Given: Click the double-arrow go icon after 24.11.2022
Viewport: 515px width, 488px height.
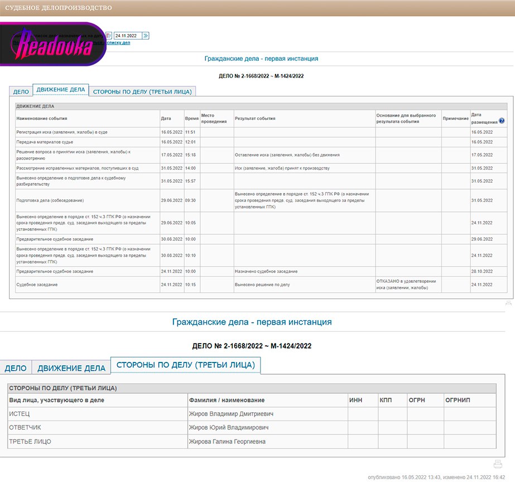Looking at the screenshot, I should tap(146, 36).
